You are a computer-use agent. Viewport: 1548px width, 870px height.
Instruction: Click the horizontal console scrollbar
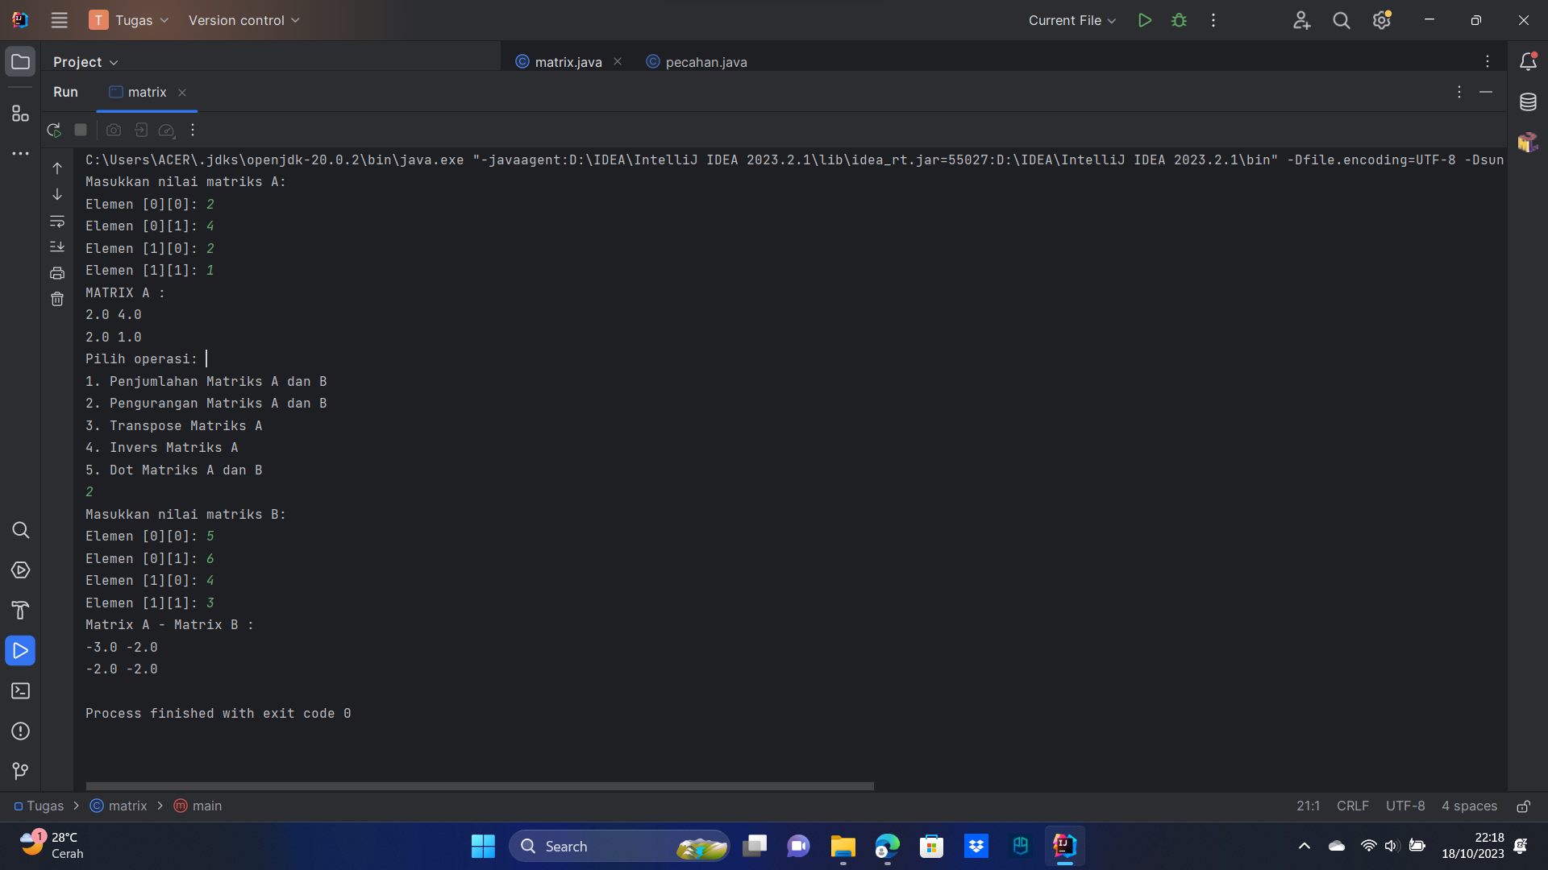[x=479, y=785]
